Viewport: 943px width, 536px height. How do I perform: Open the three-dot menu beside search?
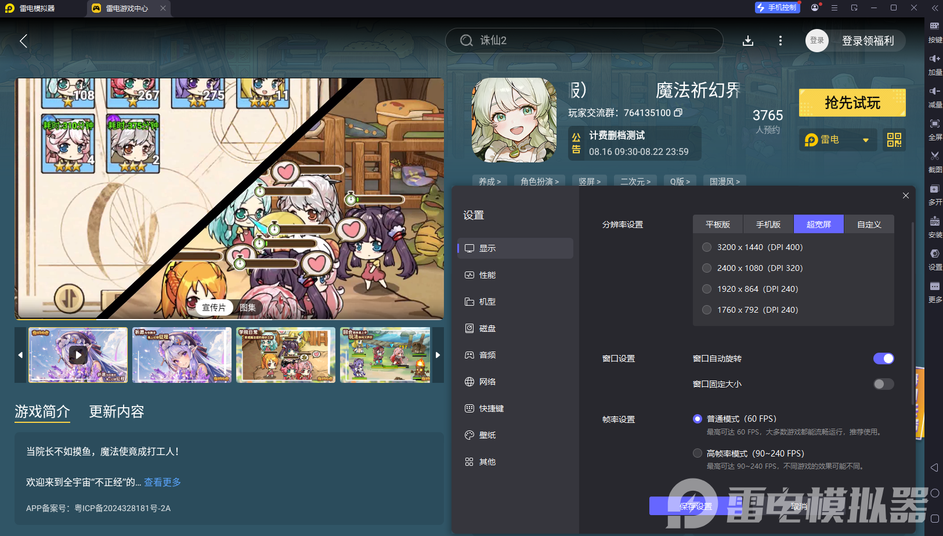[x=780, y=41]
